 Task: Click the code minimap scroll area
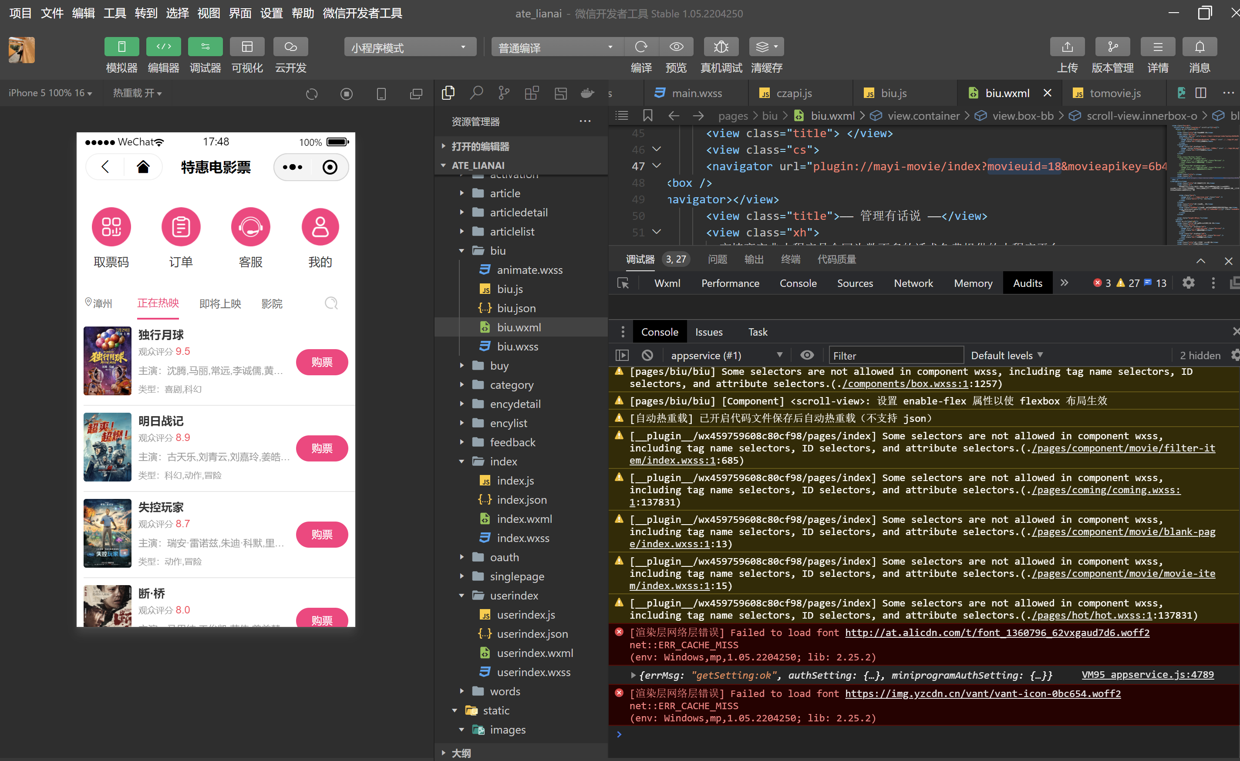tap(1203, 186)
